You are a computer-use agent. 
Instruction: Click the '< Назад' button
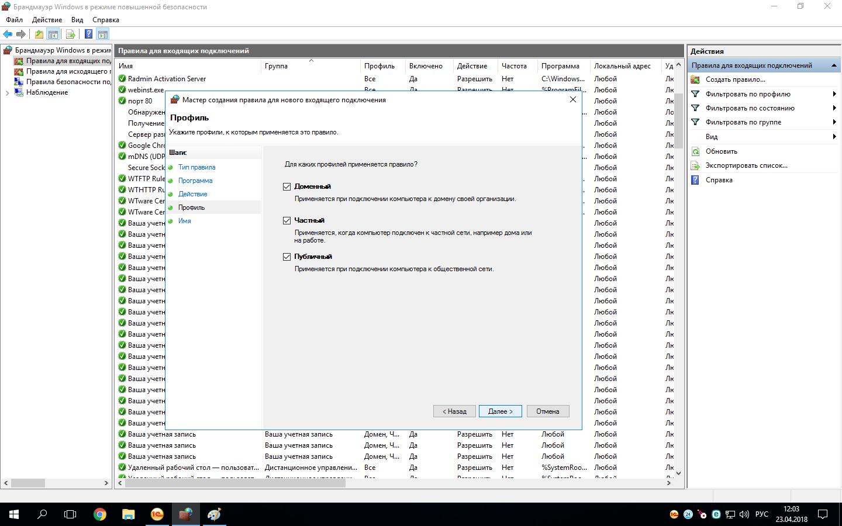coord(454,411)
